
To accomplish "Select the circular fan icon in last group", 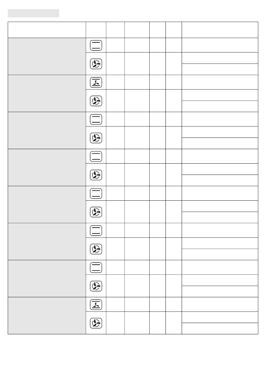I will tap(96, 323).
